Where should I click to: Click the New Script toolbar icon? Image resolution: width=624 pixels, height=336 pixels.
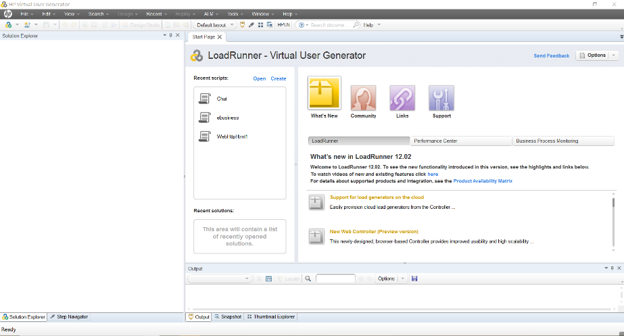(x=8, y=25)
